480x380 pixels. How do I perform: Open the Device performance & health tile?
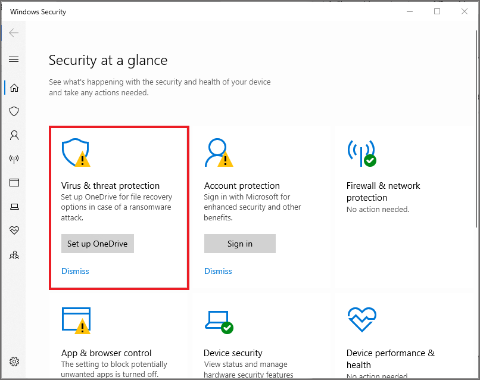tap(390, 359)
